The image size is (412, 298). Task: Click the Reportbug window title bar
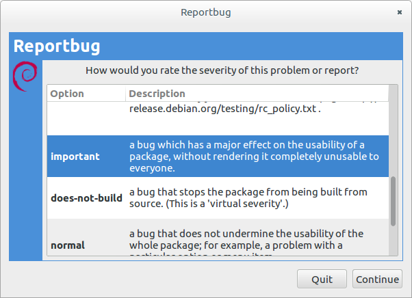pyautogui.click(x=205, y=12)
